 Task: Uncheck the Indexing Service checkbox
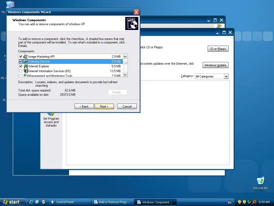point(21,61)
